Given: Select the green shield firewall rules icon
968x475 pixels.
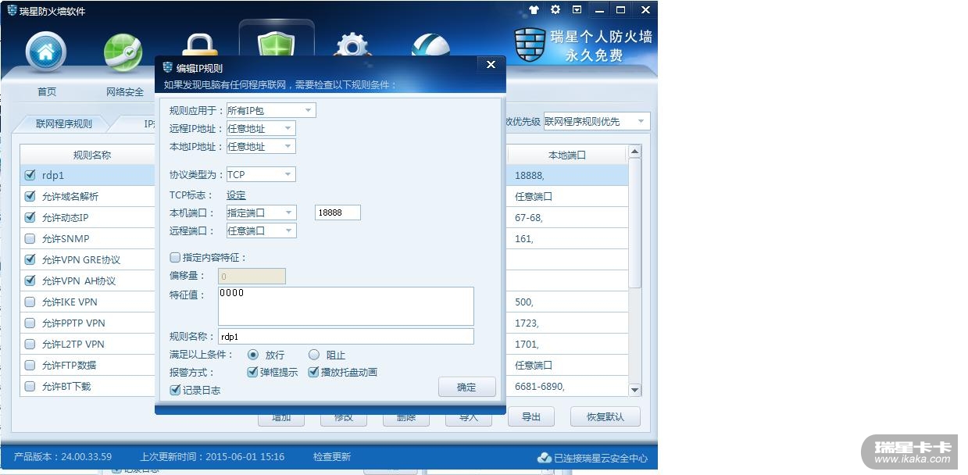Looking at the screenshot, I should 276,44.
